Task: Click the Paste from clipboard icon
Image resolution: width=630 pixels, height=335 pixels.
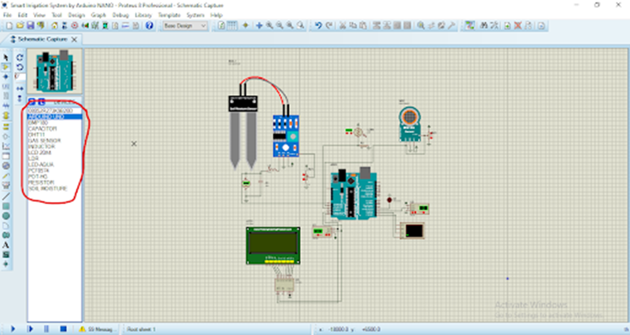Action: (363, 26)
